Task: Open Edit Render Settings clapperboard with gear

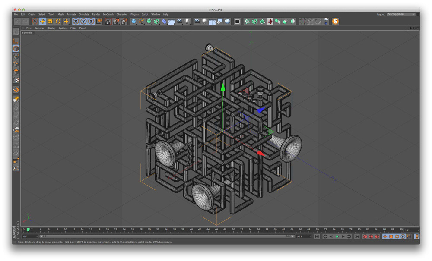Action: pyautogui.click(x=124, y=21)
